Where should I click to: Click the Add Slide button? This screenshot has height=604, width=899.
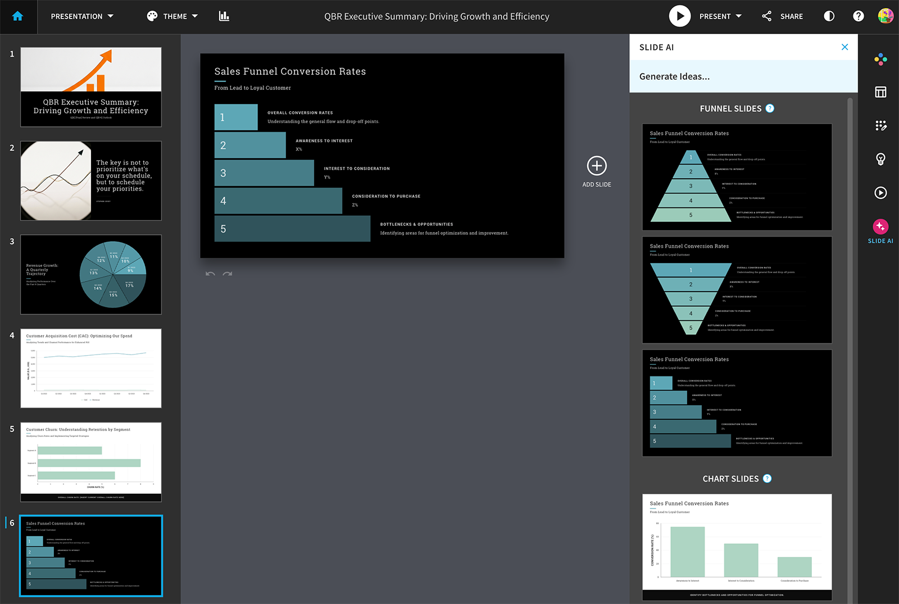[x=597, y=171]
